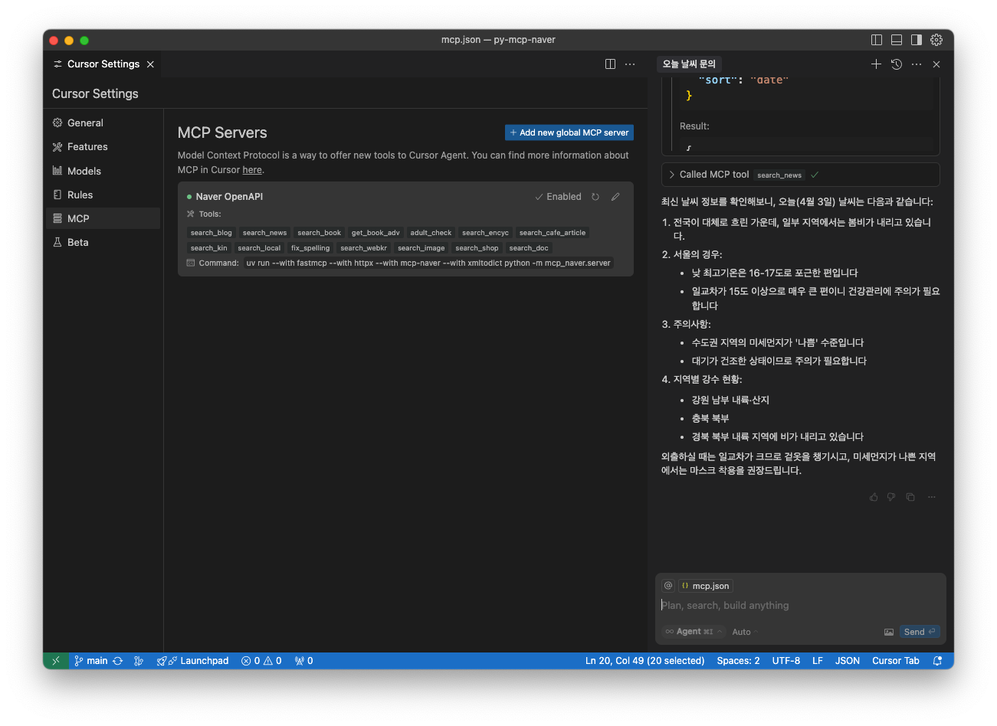Expand the Called MCP tool section
Viewport: 997px width, 726px height.
click(800, 175)
